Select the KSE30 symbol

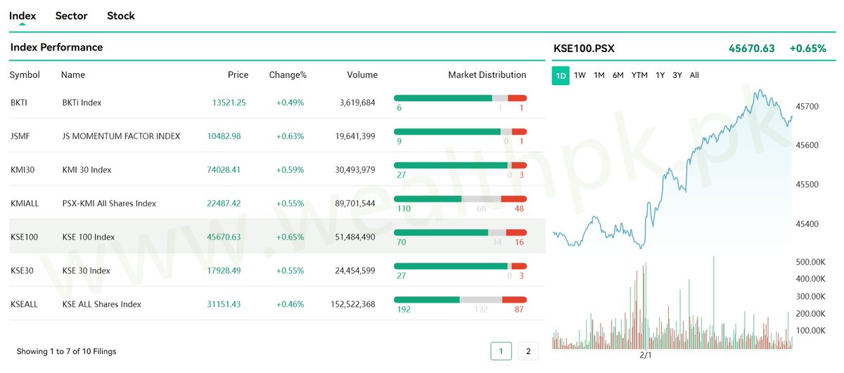coord(22,271)
